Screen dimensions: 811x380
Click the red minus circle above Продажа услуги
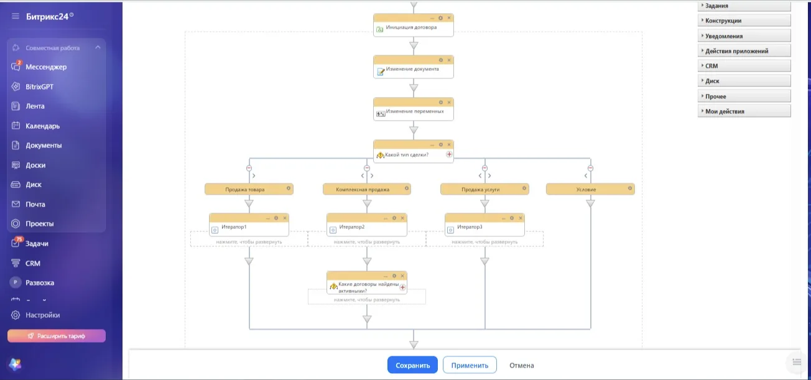click(x=484, y=168)
